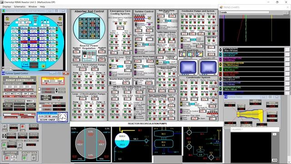Adjust Thermal Power trend scale arrows
The width and height of the screenshot is (291, 164).
[x=221, y=79]
